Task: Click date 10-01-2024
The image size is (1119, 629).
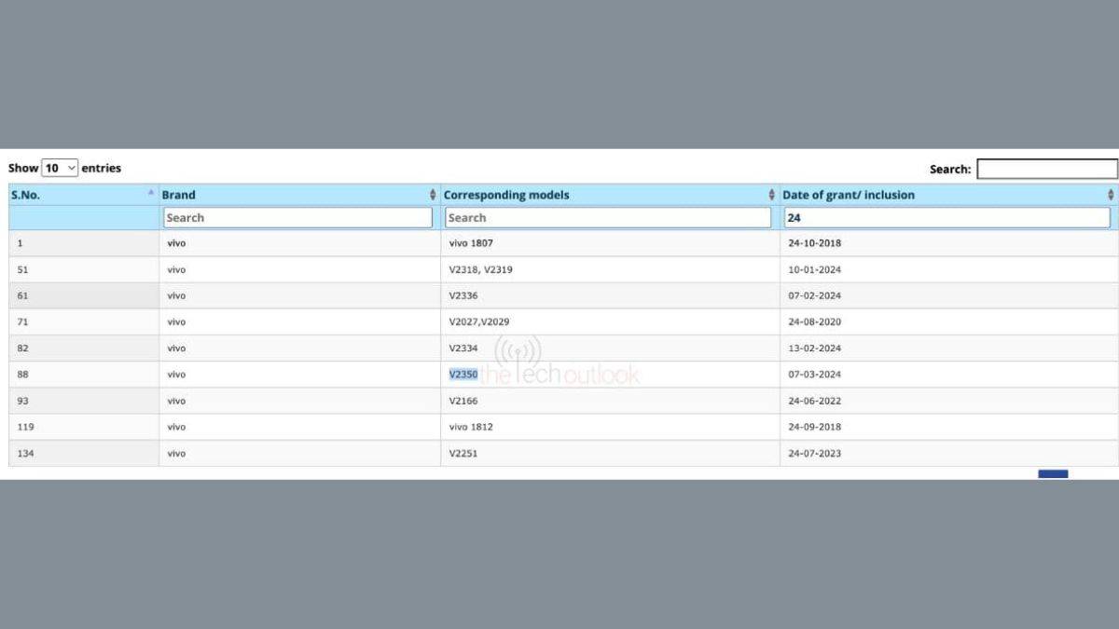Action: (814, 269)
